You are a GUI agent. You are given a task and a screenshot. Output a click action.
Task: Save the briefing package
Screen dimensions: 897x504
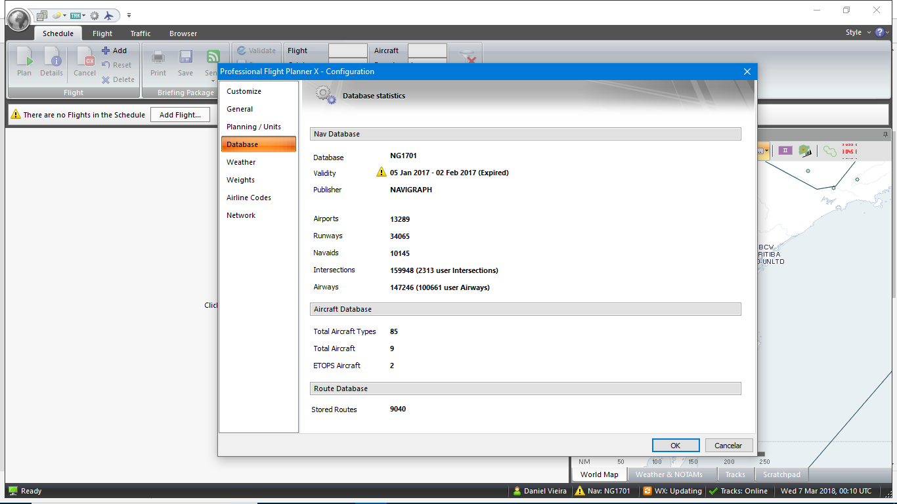(x=186, y=62)
